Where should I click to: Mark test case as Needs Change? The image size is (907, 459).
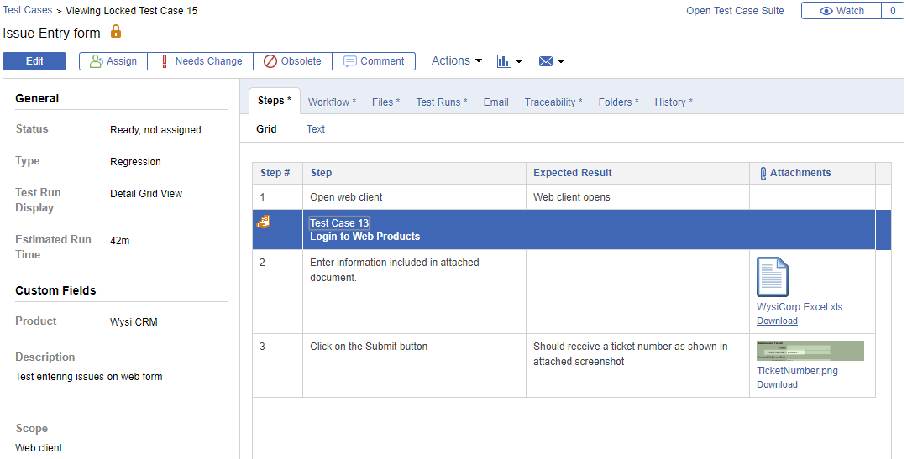pyautogui.click(x=201, y=61)
